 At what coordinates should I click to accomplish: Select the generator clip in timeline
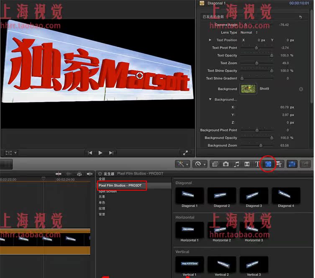point(45,242)
